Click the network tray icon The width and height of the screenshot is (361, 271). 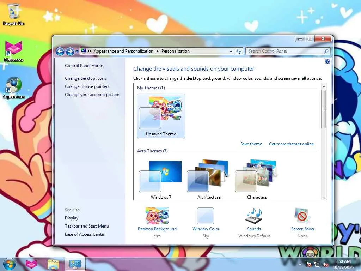317,264
